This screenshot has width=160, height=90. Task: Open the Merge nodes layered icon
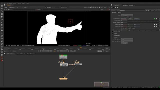click(x=2, y=25)
